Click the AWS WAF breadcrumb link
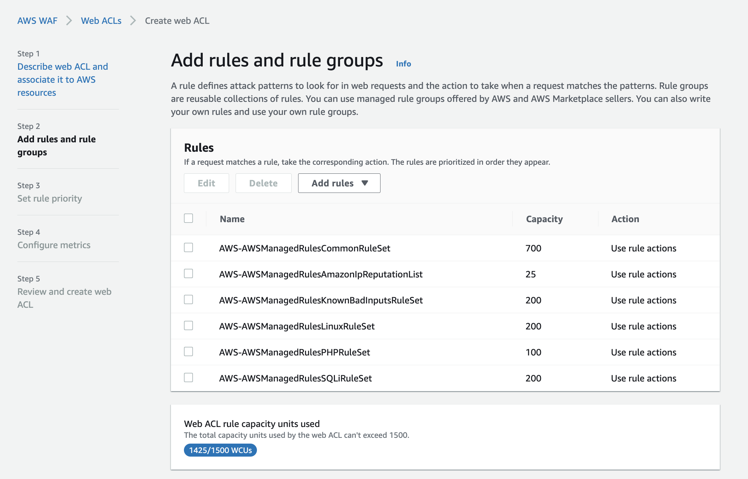 [x=37, y=21]
